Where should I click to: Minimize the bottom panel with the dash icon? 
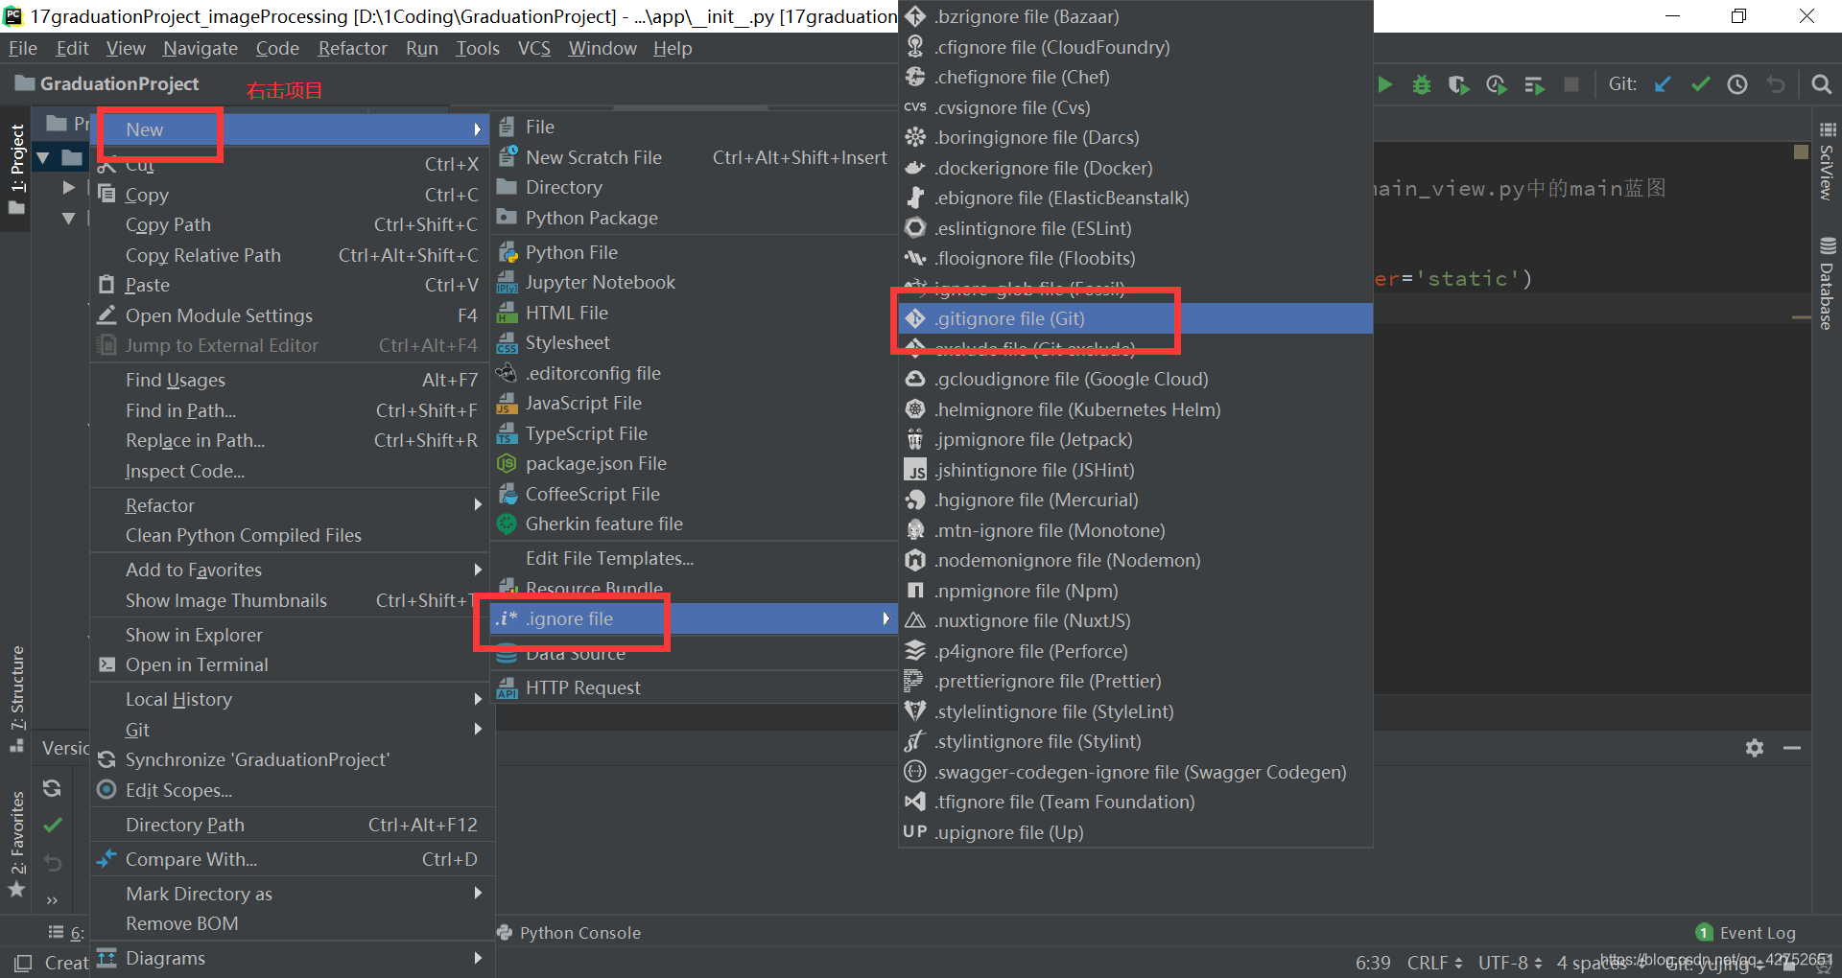(x=1792, y=748)
